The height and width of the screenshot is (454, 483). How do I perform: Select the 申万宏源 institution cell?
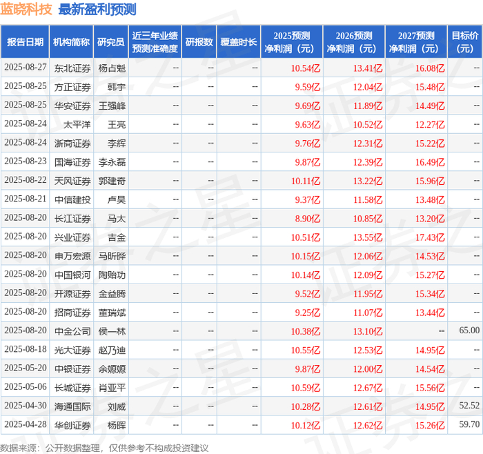pyautogui.click(x=72, y=256)
